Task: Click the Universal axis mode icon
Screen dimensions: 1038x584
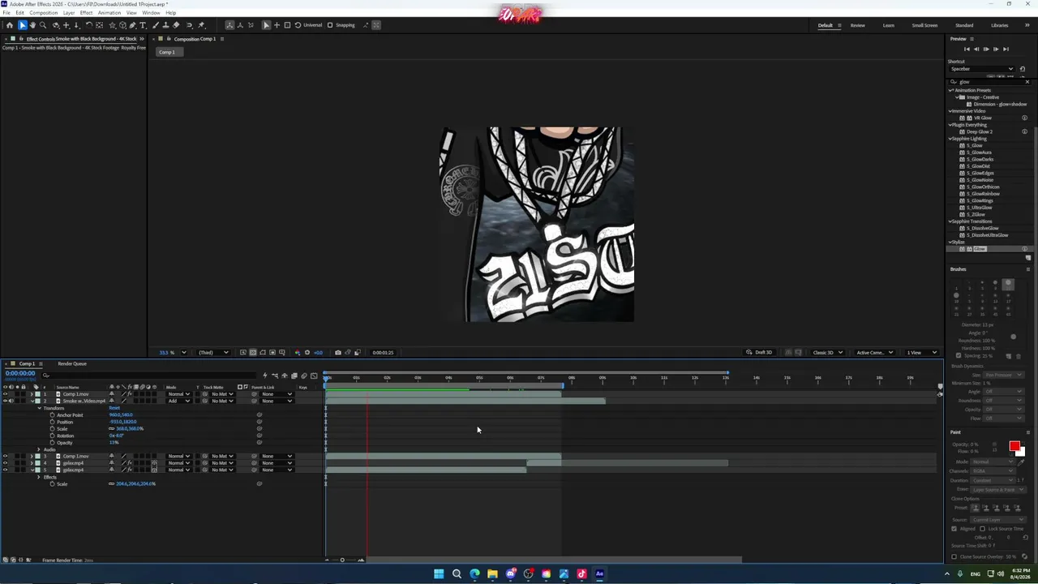Action: [298, 25]
